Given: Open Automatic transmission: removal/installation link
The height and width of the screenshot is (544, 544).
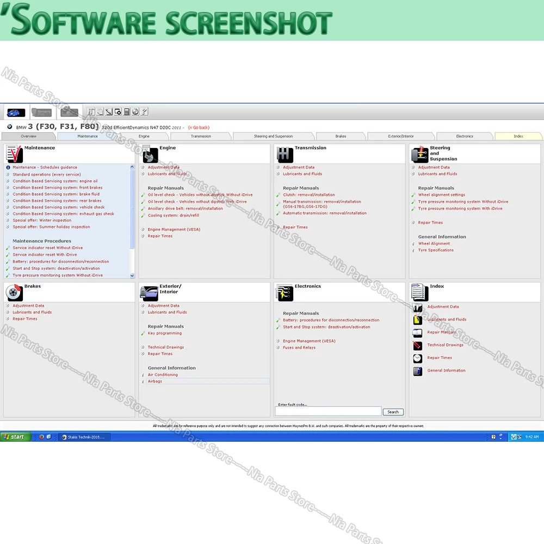Looking at the screenshot, I should pyautogui.click(x=325, y=213).
